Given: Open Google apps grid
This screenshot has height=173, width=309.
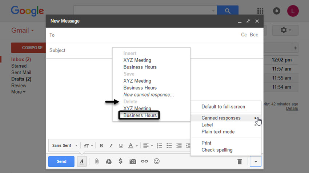Looking at the screenshot, I should (260, 11).
